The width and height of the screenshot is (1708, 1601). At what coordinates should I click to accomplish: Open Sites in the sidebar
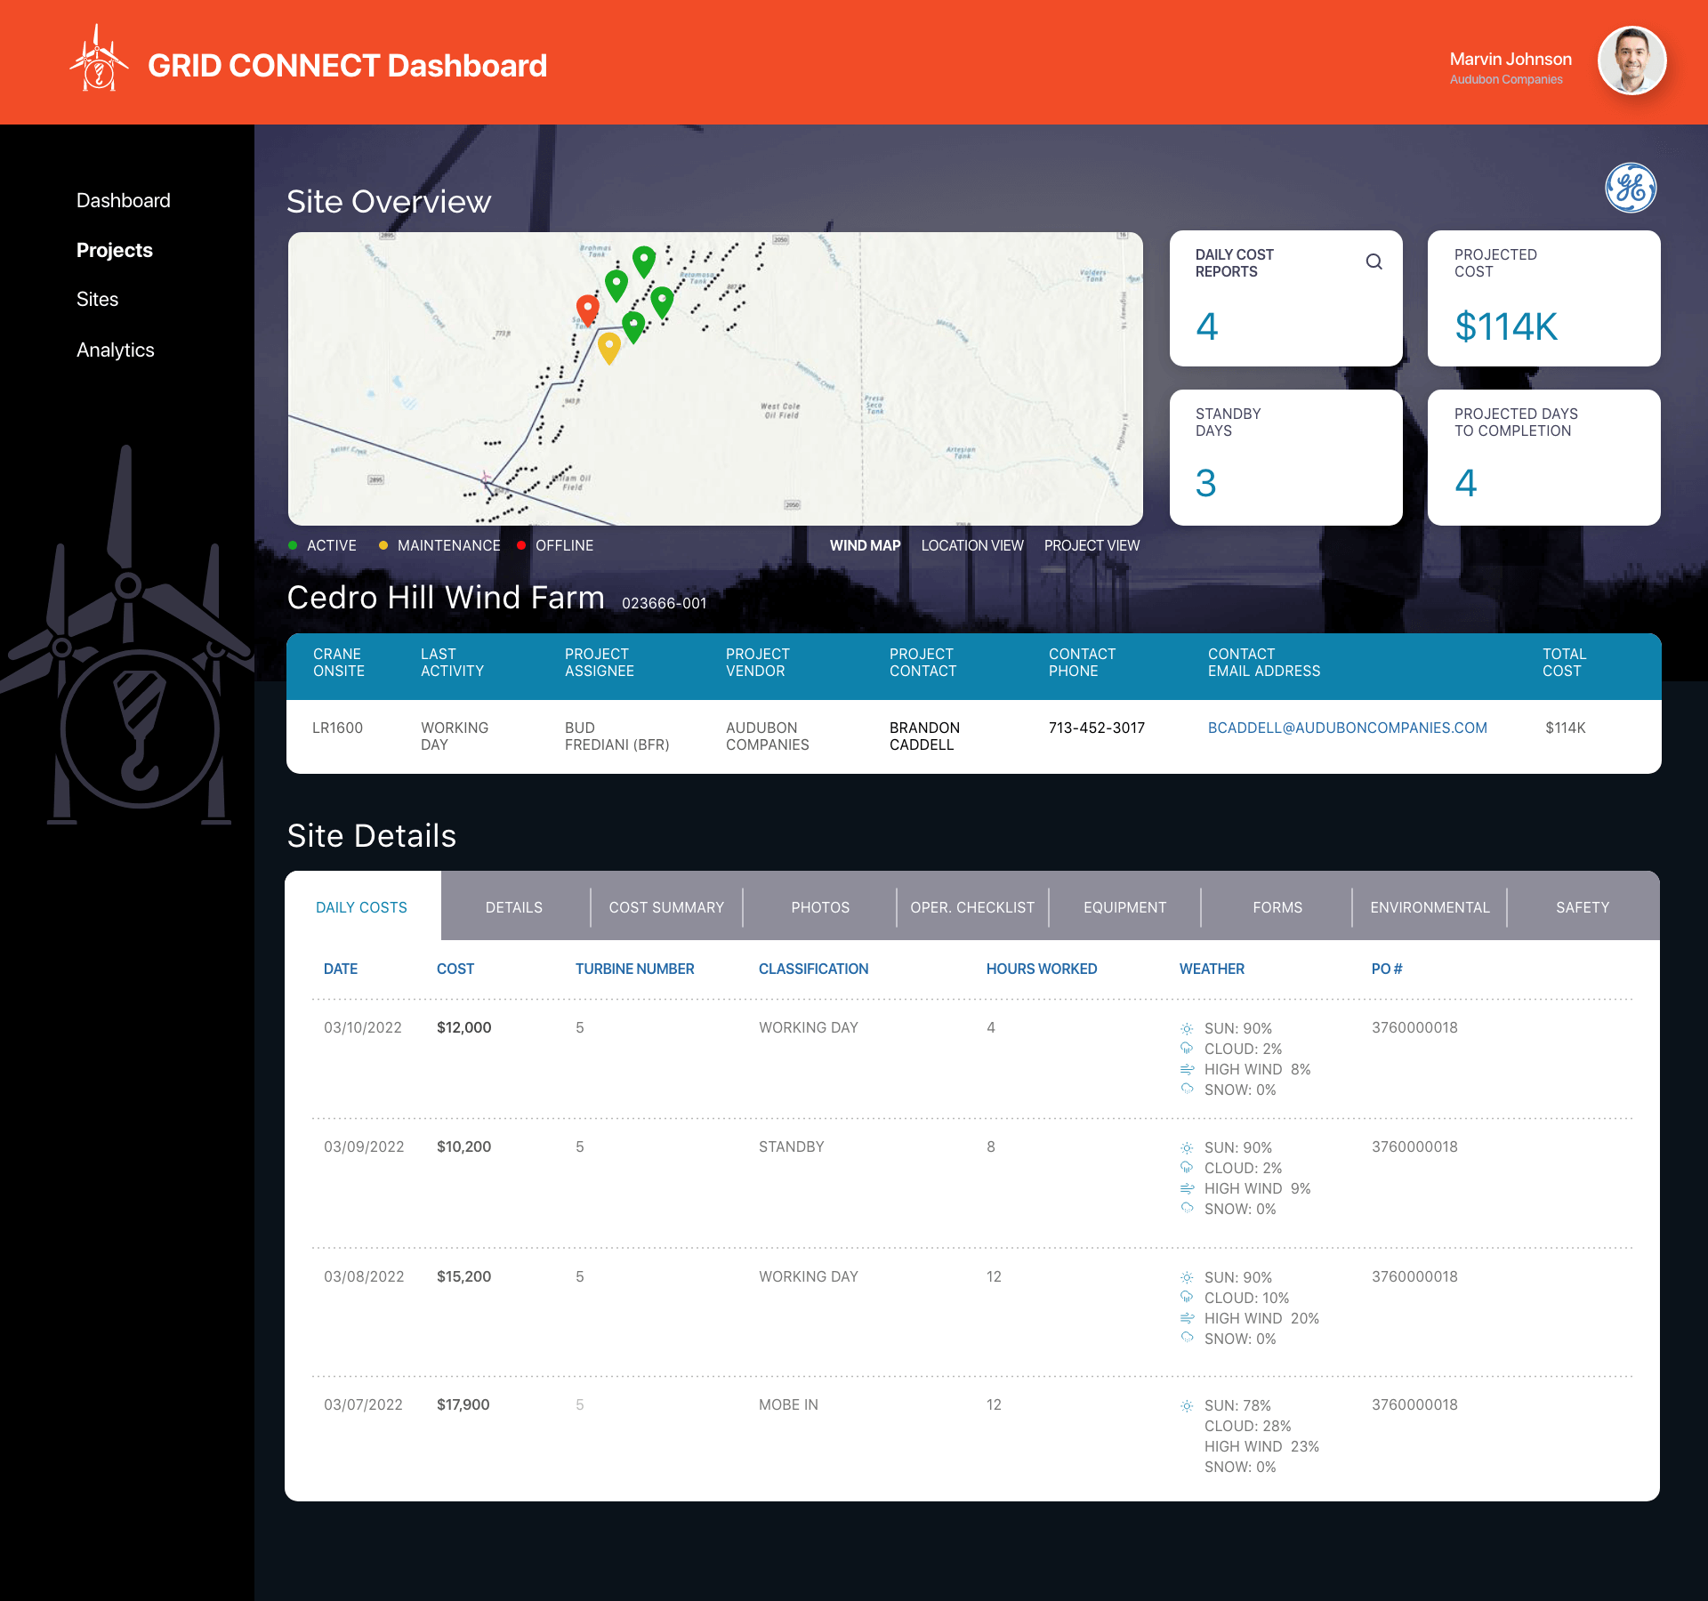(97, 299)
